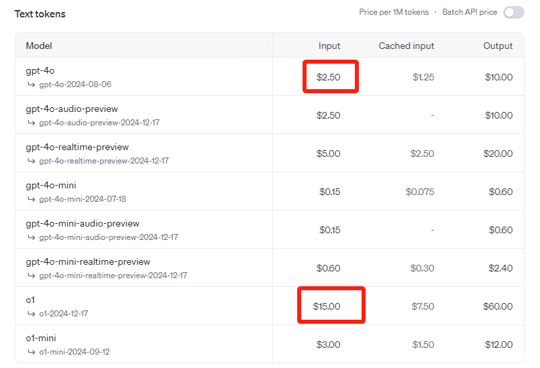Click the gpt-4o-realtime-preview model name
Image resolution: width=540 pixels, height=368 pixels.
77,147
